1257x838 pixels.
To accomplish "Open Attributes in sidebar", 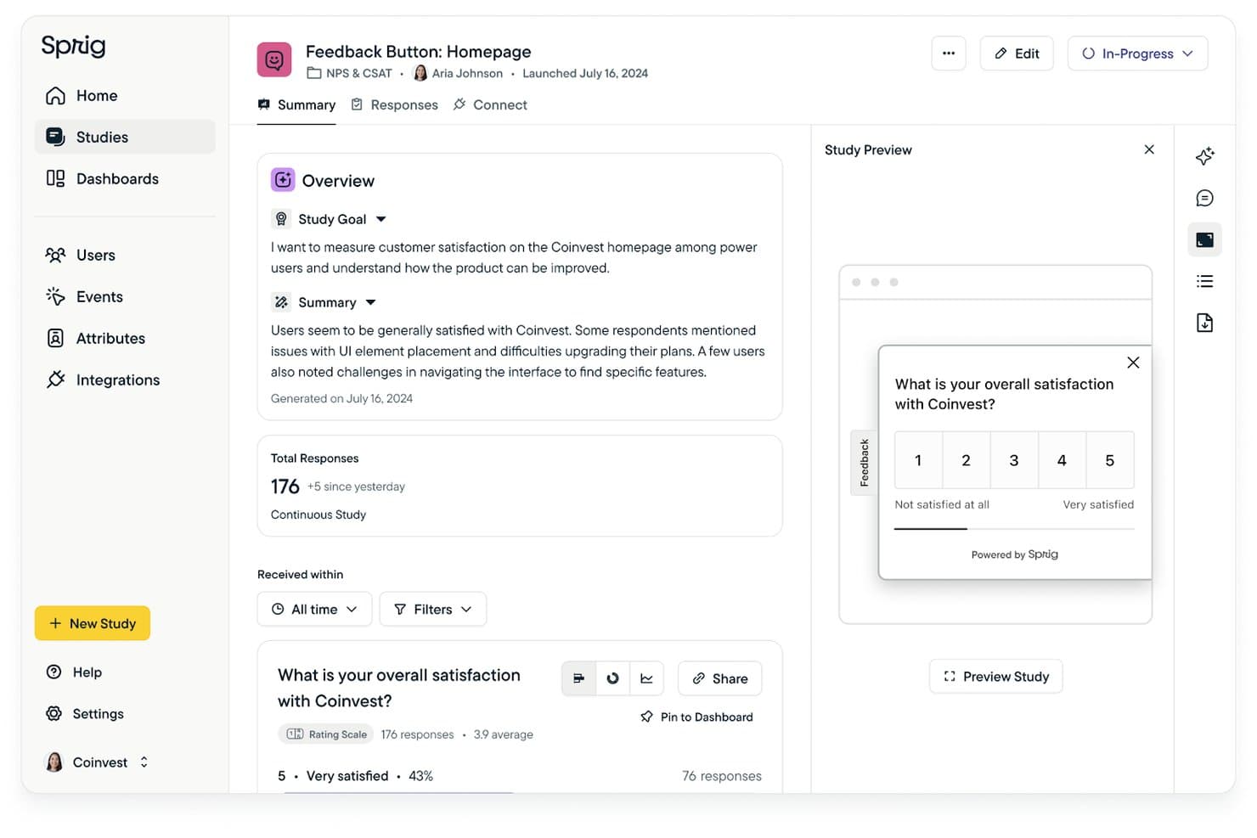I will coord(125,338).
